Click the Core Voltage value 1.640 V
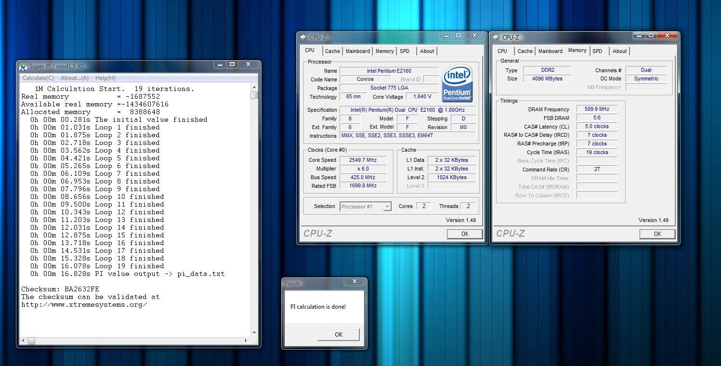721x366 pixels. 422,97
